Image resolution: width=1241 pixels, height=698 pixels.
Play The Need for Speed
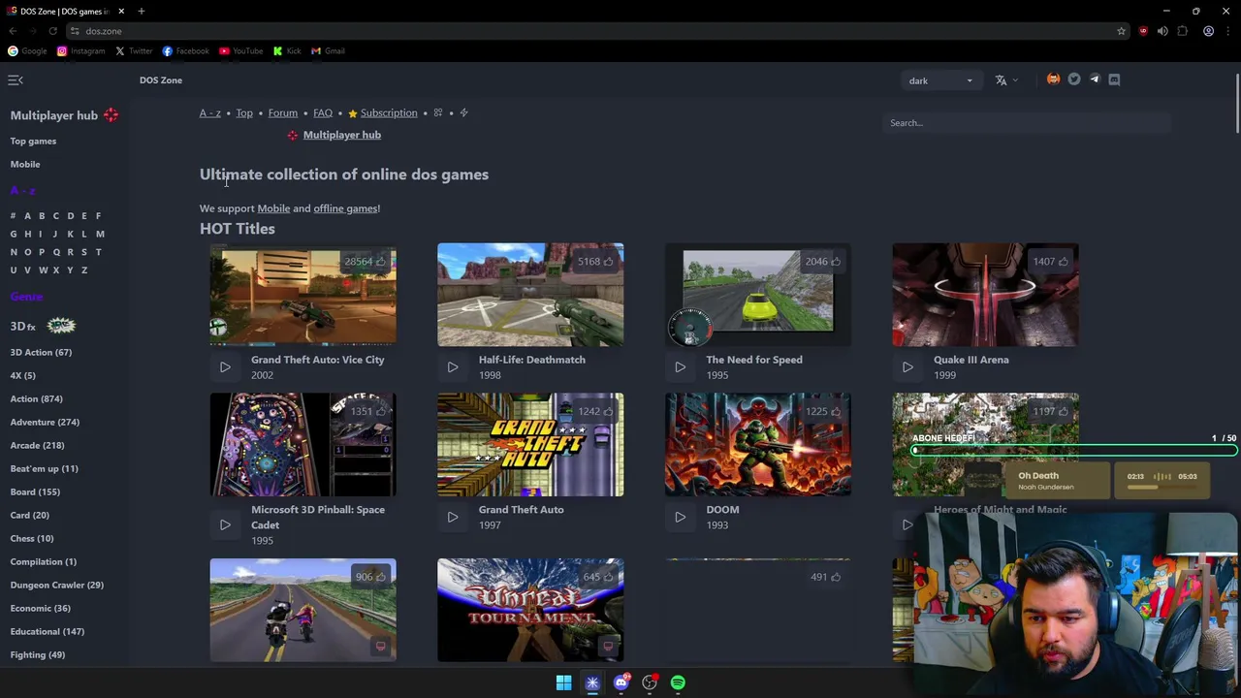point(681,367)
